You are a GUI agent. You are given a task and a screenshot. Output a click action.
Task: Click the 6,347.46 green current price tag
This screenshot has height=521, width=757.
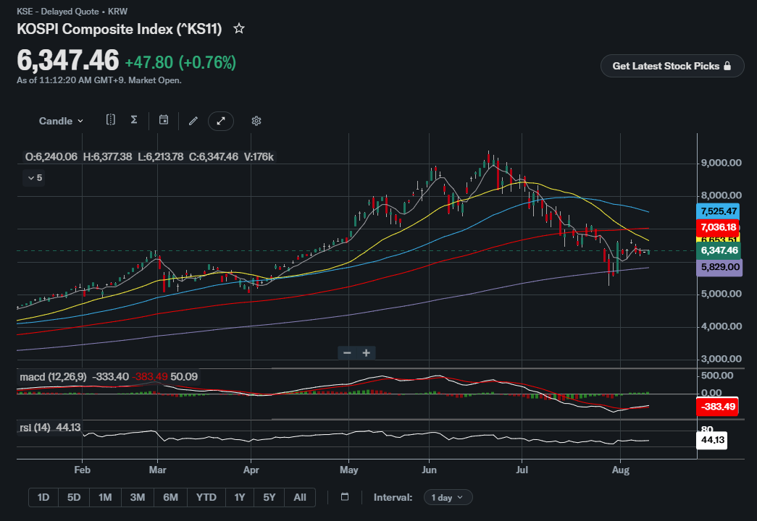coord(719,250)
